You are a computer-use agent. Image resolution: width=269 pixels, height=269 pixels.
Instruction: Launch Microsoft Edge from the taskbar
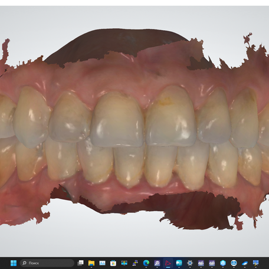tap(146, 263)
